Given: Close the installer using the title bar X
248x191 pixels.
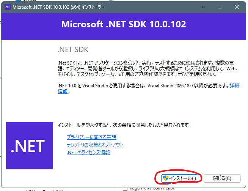Looking at the screenshot, I should click(x=237, y=7).
